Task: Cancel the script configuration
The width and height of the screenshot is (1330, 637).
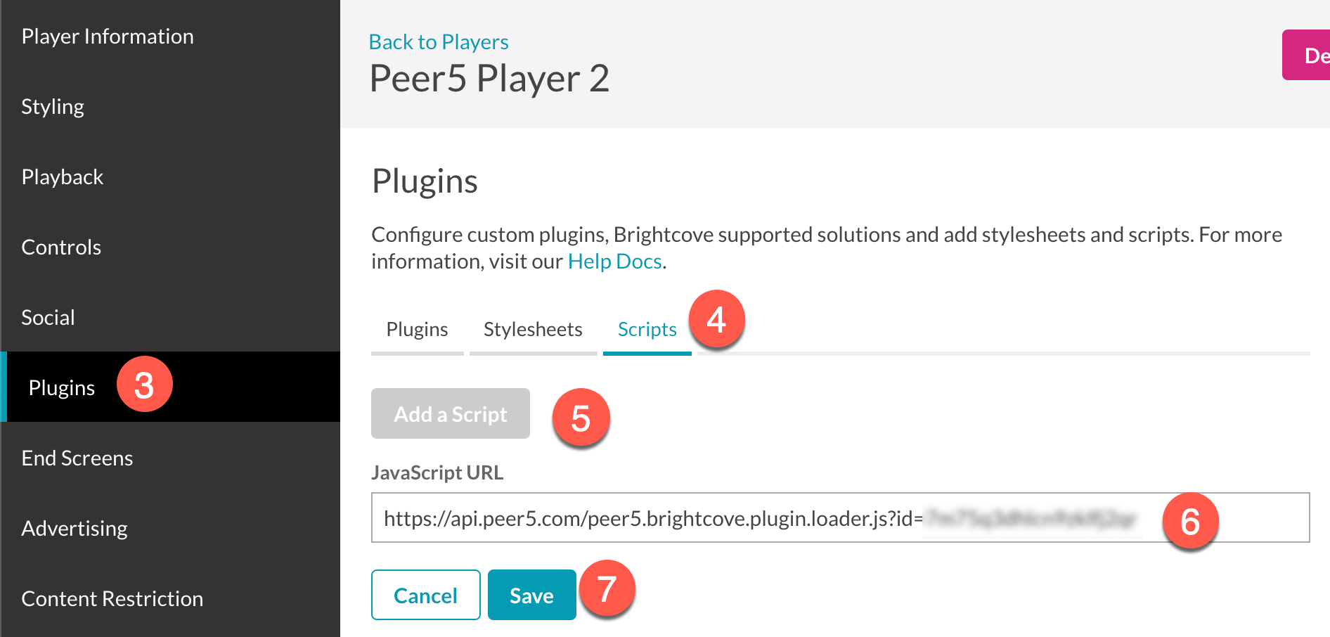Action: click(425, 595)
